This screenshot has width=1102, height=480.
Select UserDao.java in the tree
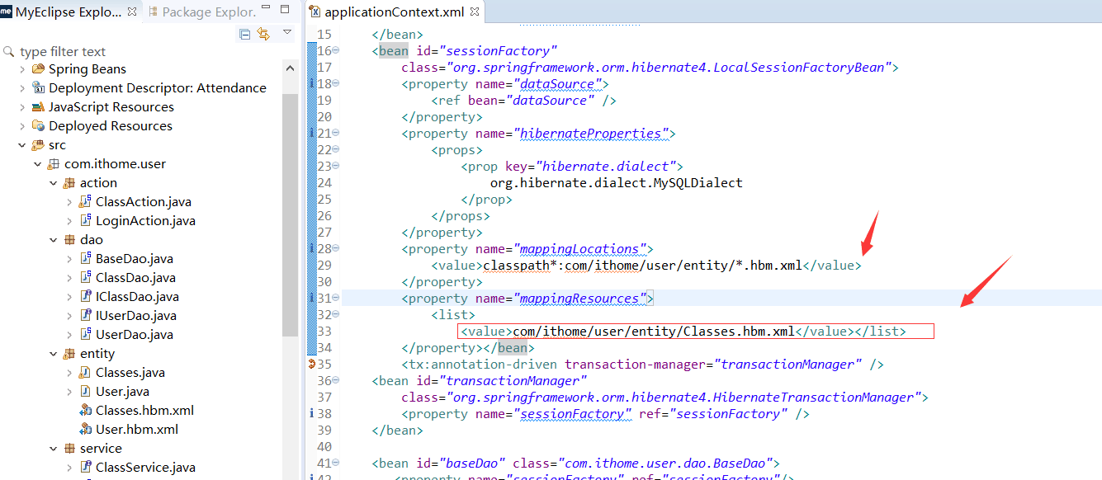tap(135, 335)
